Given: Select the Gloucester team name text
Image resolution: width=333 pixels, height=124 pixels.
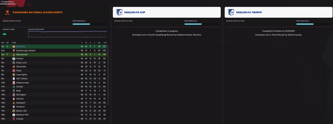Looking at the screenshot, I should [x=21, y=67].
